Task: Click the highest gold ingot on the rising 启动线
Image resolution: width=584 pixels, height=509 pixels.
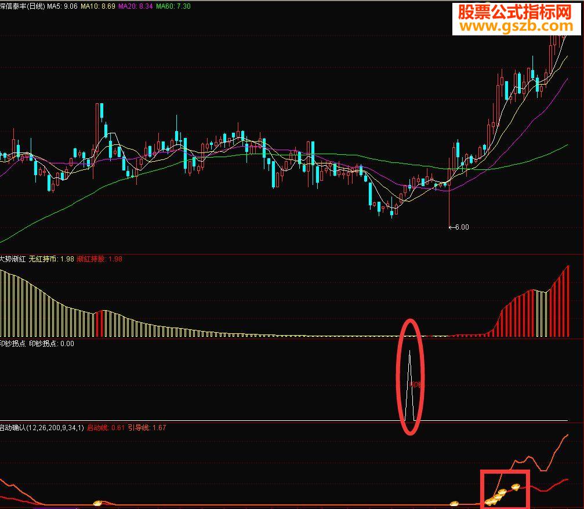Action: (516, 486)
